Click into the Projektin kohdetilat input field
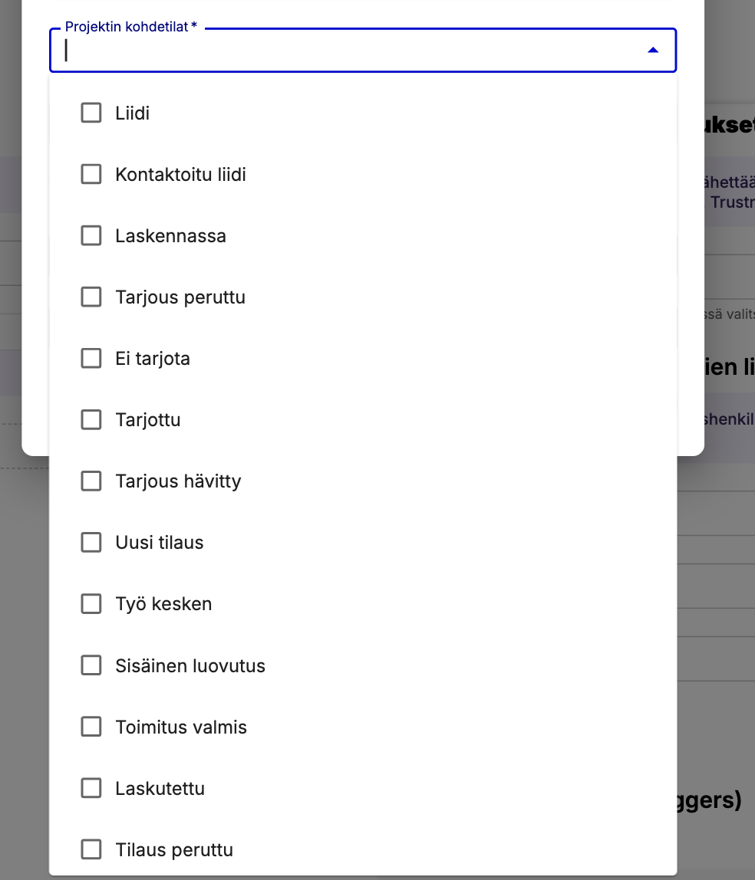The image size is (755, 880). [x=345, y=51]
